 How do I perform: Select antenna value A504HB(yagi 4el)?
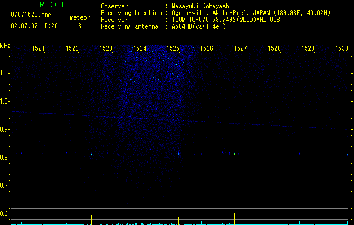[199, 26]
